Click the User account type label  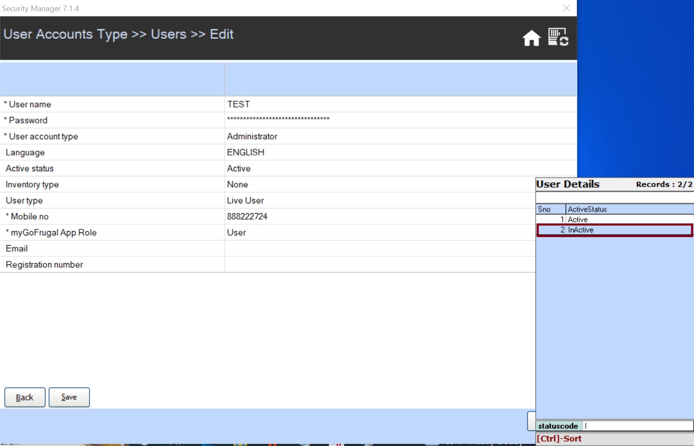[44, 136]
